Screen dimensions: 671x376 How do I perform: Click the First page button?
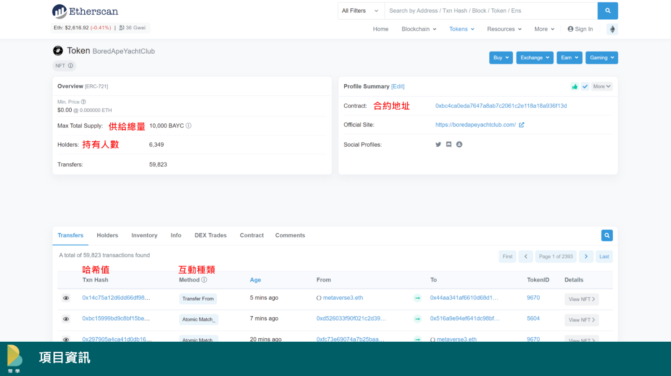point(507,257)
